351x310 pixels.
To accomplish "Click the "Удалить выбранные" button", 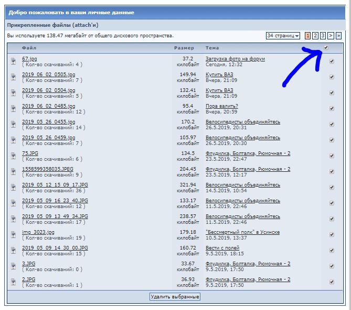I will 175,297.
